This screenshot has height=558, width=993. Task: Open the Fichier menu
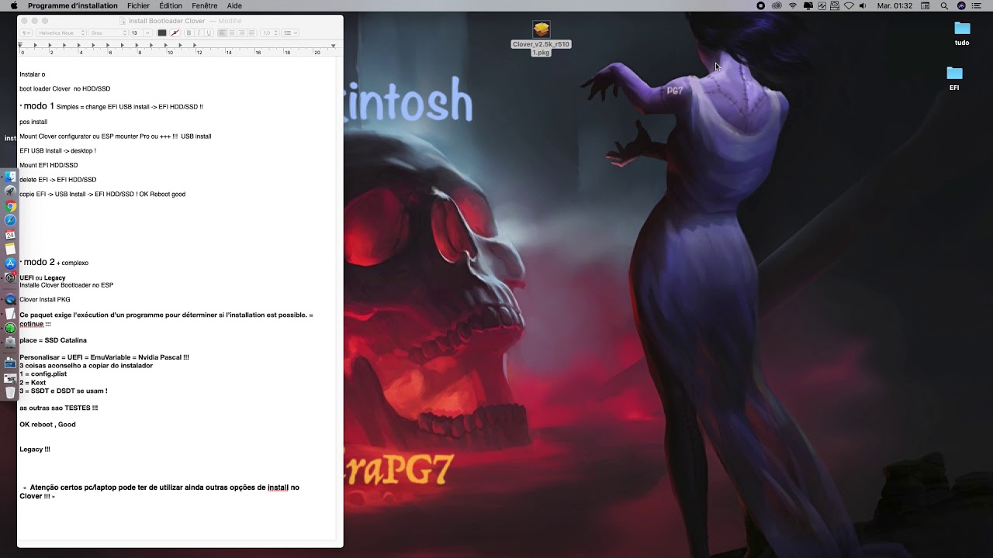click(x=138, y=5)
